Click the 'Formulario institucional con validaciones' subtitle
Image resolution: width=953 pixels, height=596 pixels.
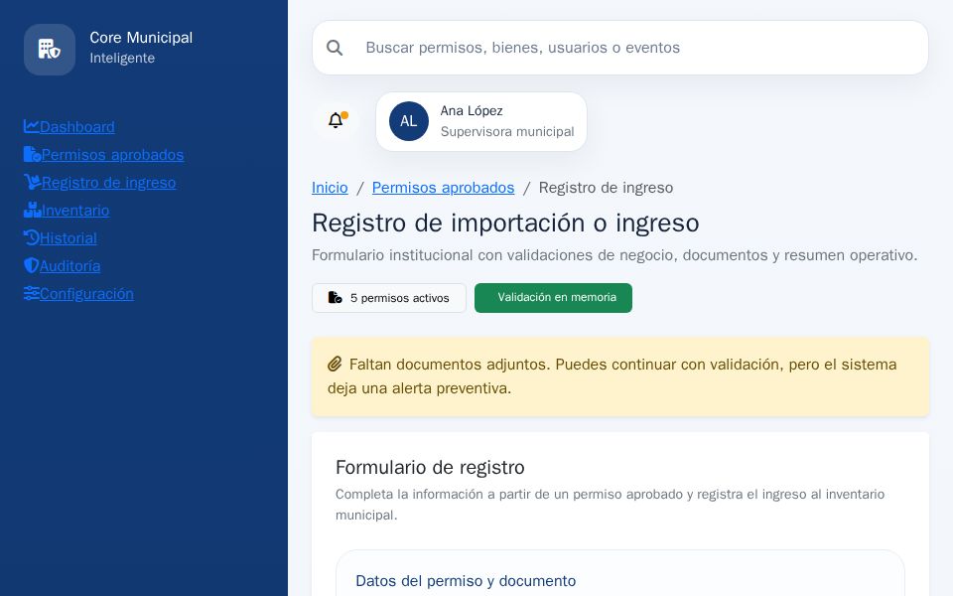[x=614, y=255]
